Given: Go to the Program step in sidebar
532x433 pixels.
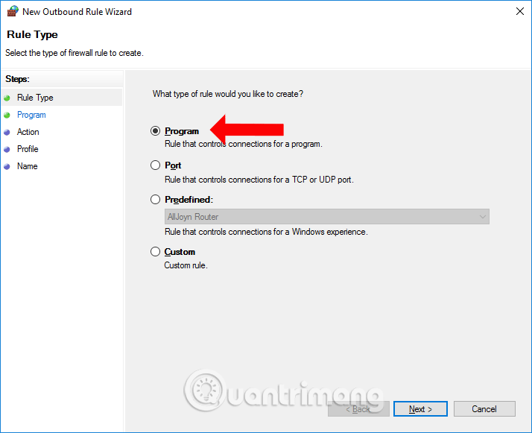Looking at the screenshot, I should [x=31, y=115].
